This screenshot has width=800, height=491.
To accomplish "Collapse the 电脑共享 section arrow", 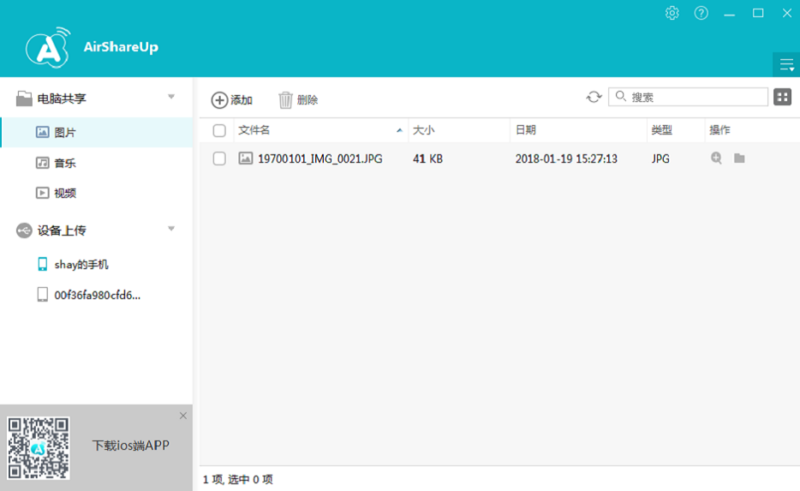I will 171,97.
